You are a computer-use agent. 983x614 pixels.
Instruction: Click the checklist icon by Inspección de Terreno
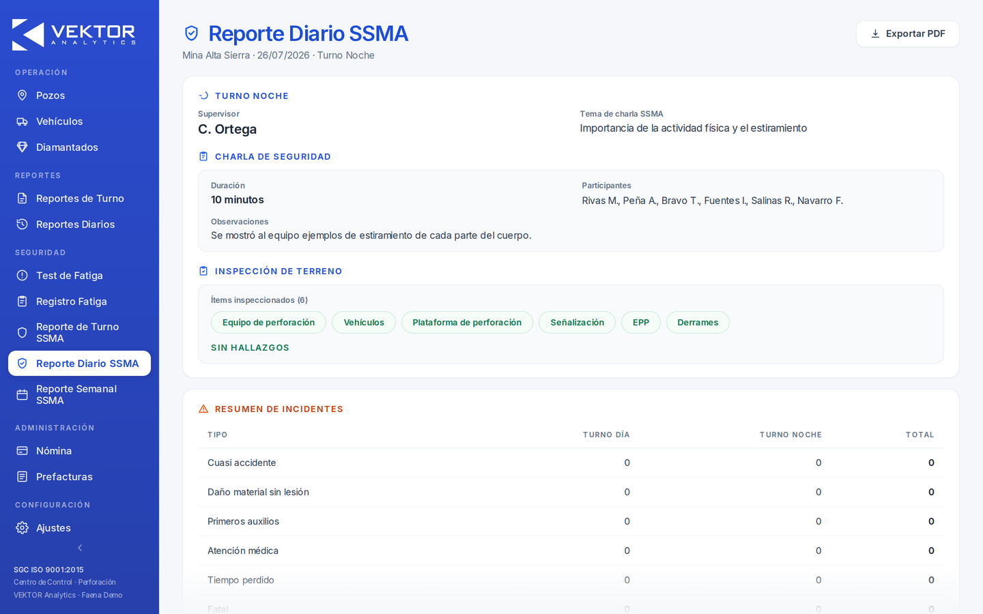[203, 272]
